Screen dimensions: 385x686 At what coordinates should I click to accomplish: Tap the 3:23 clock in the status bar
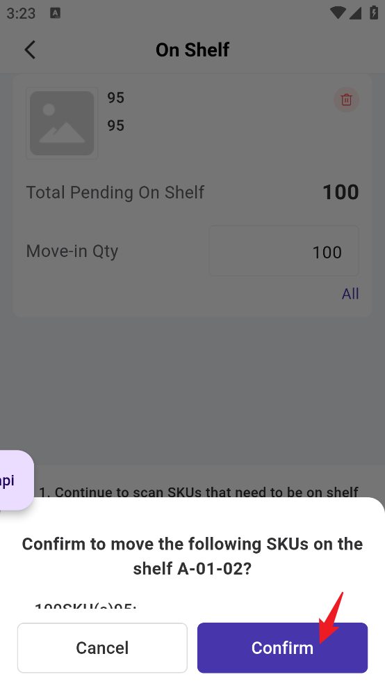point(21,13)
